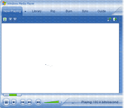
Task: Select the previous visualization arrow
Action: click(10, 19)
